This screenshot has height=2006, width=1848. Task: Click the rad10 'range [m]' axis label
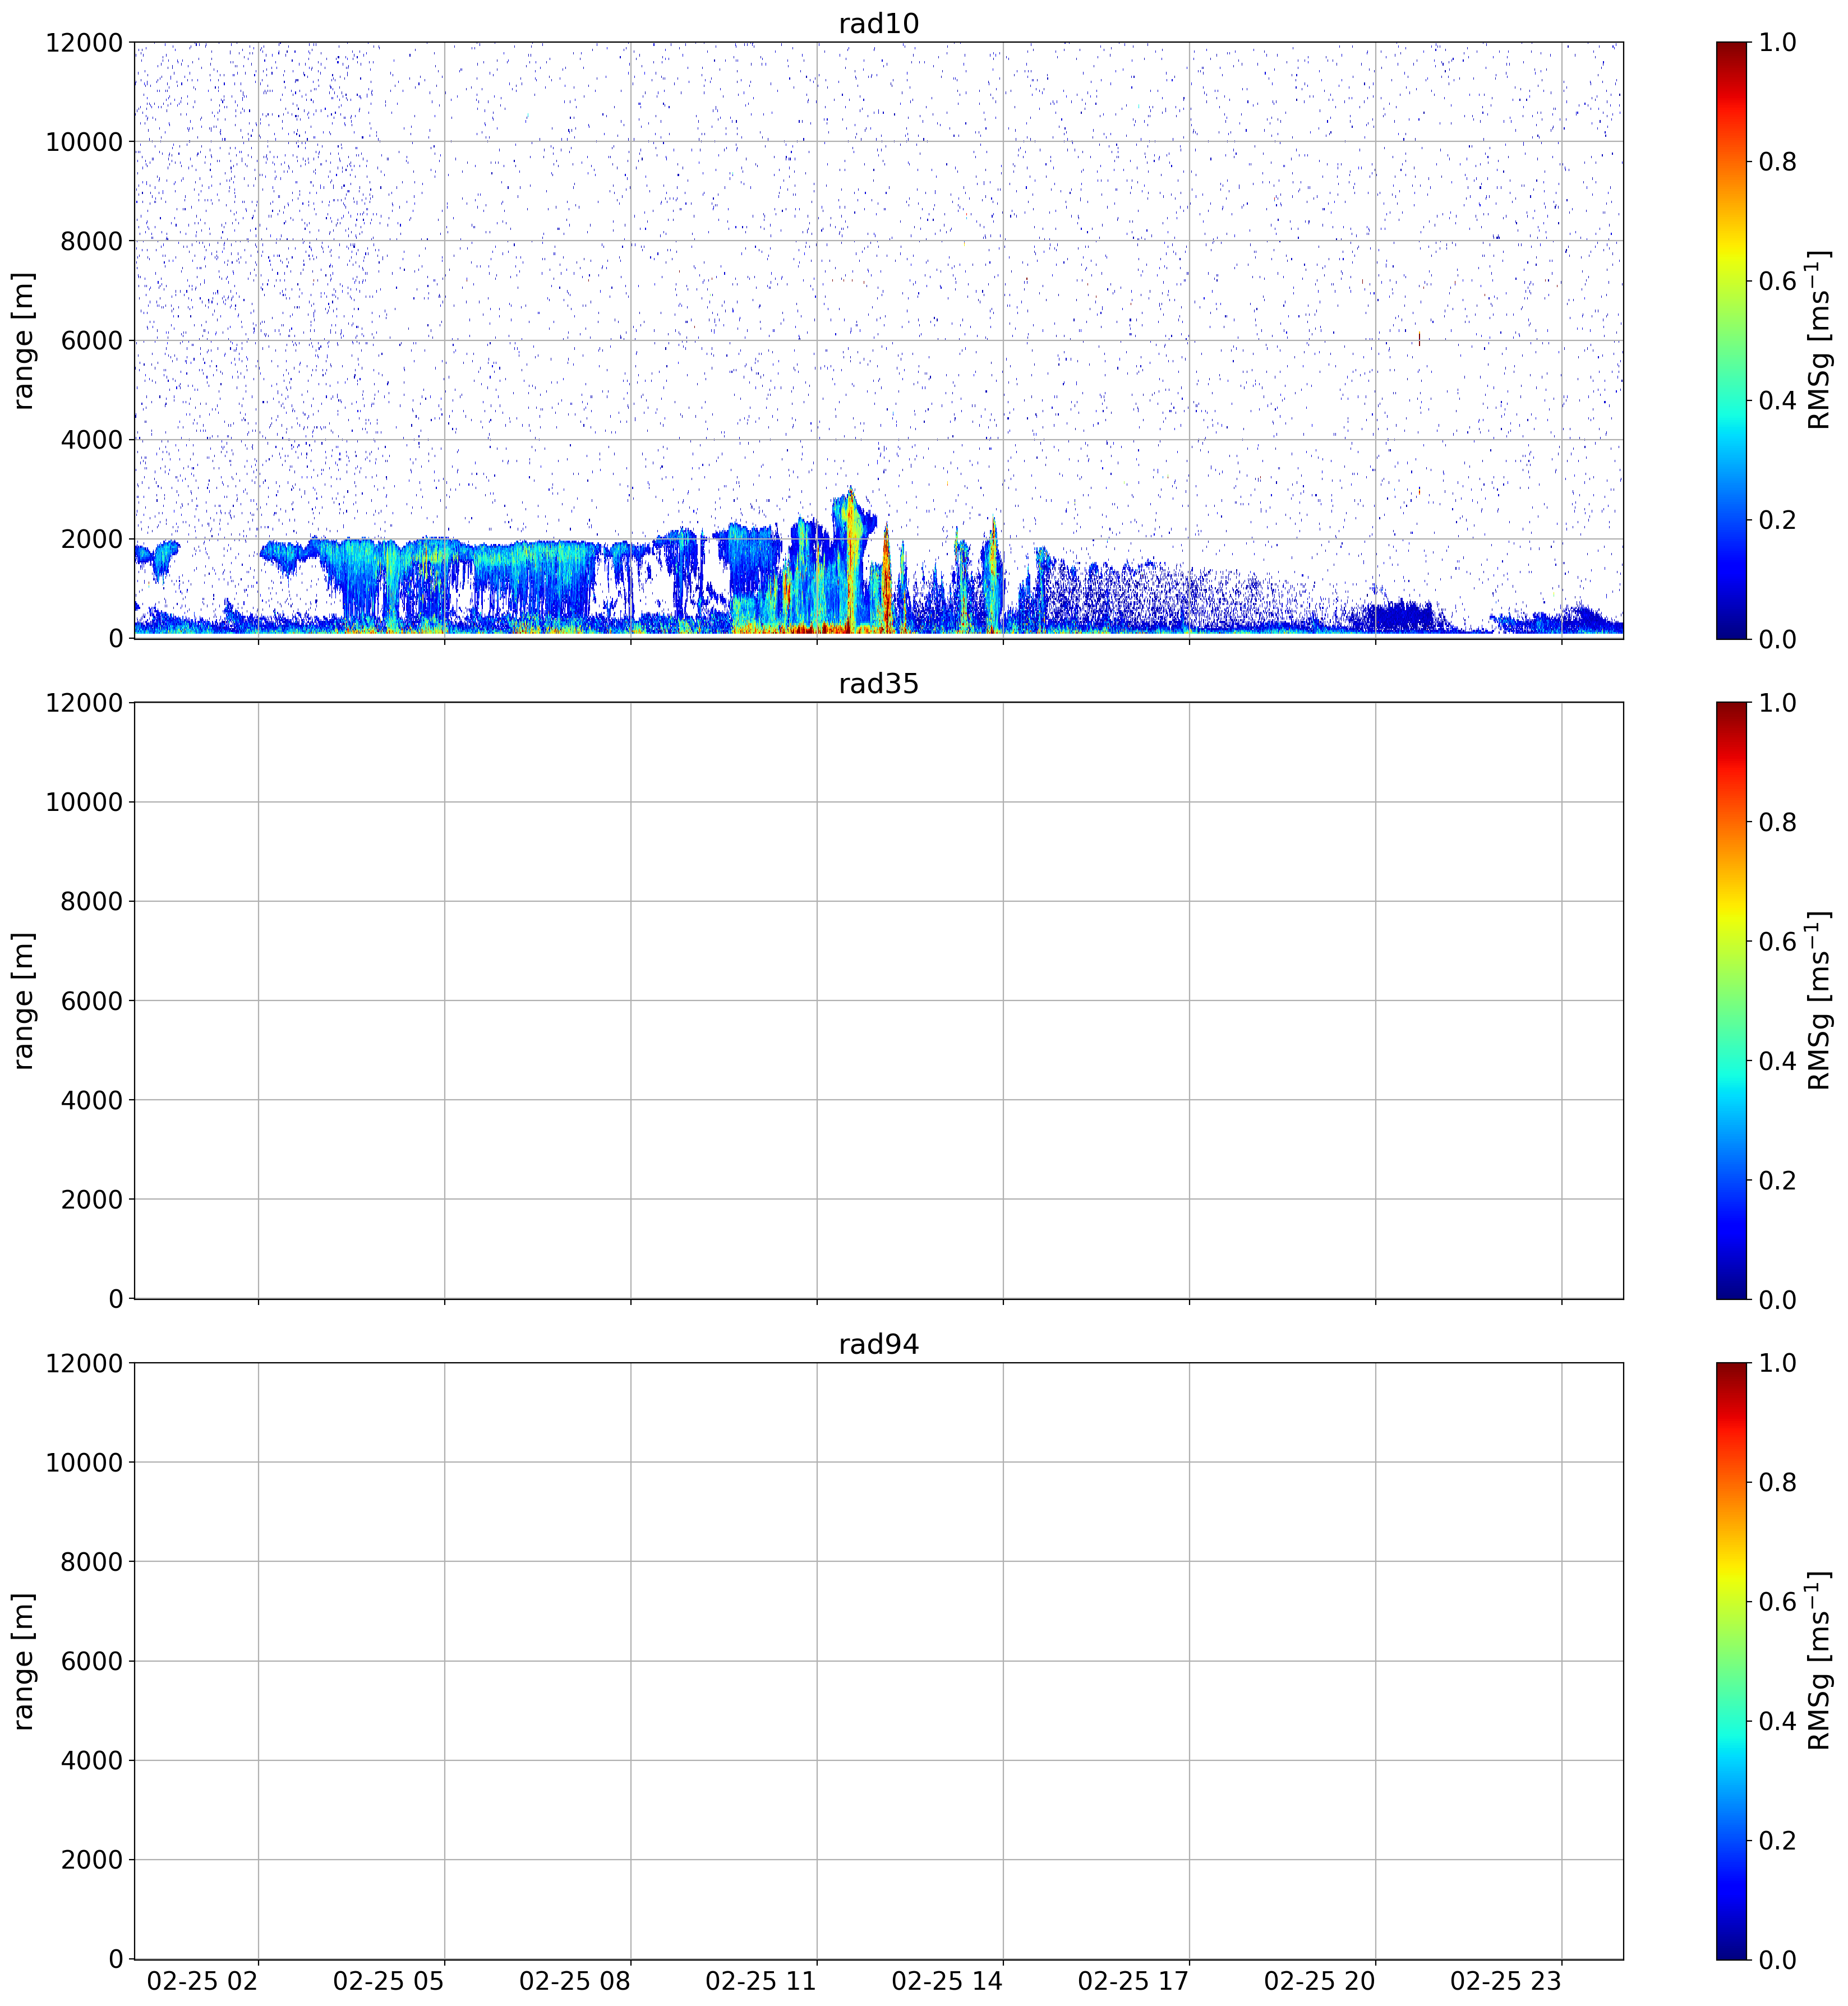tap(24, 340)
